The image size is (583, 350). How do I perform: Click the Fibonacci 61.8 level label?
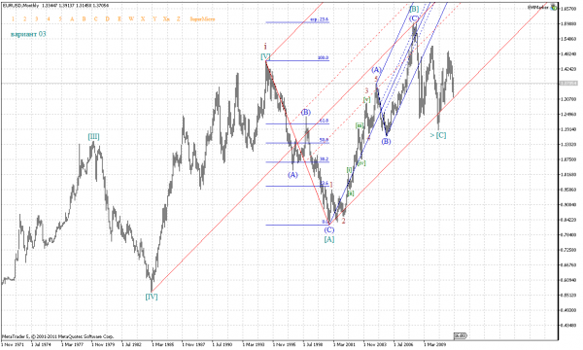[324, 121]
